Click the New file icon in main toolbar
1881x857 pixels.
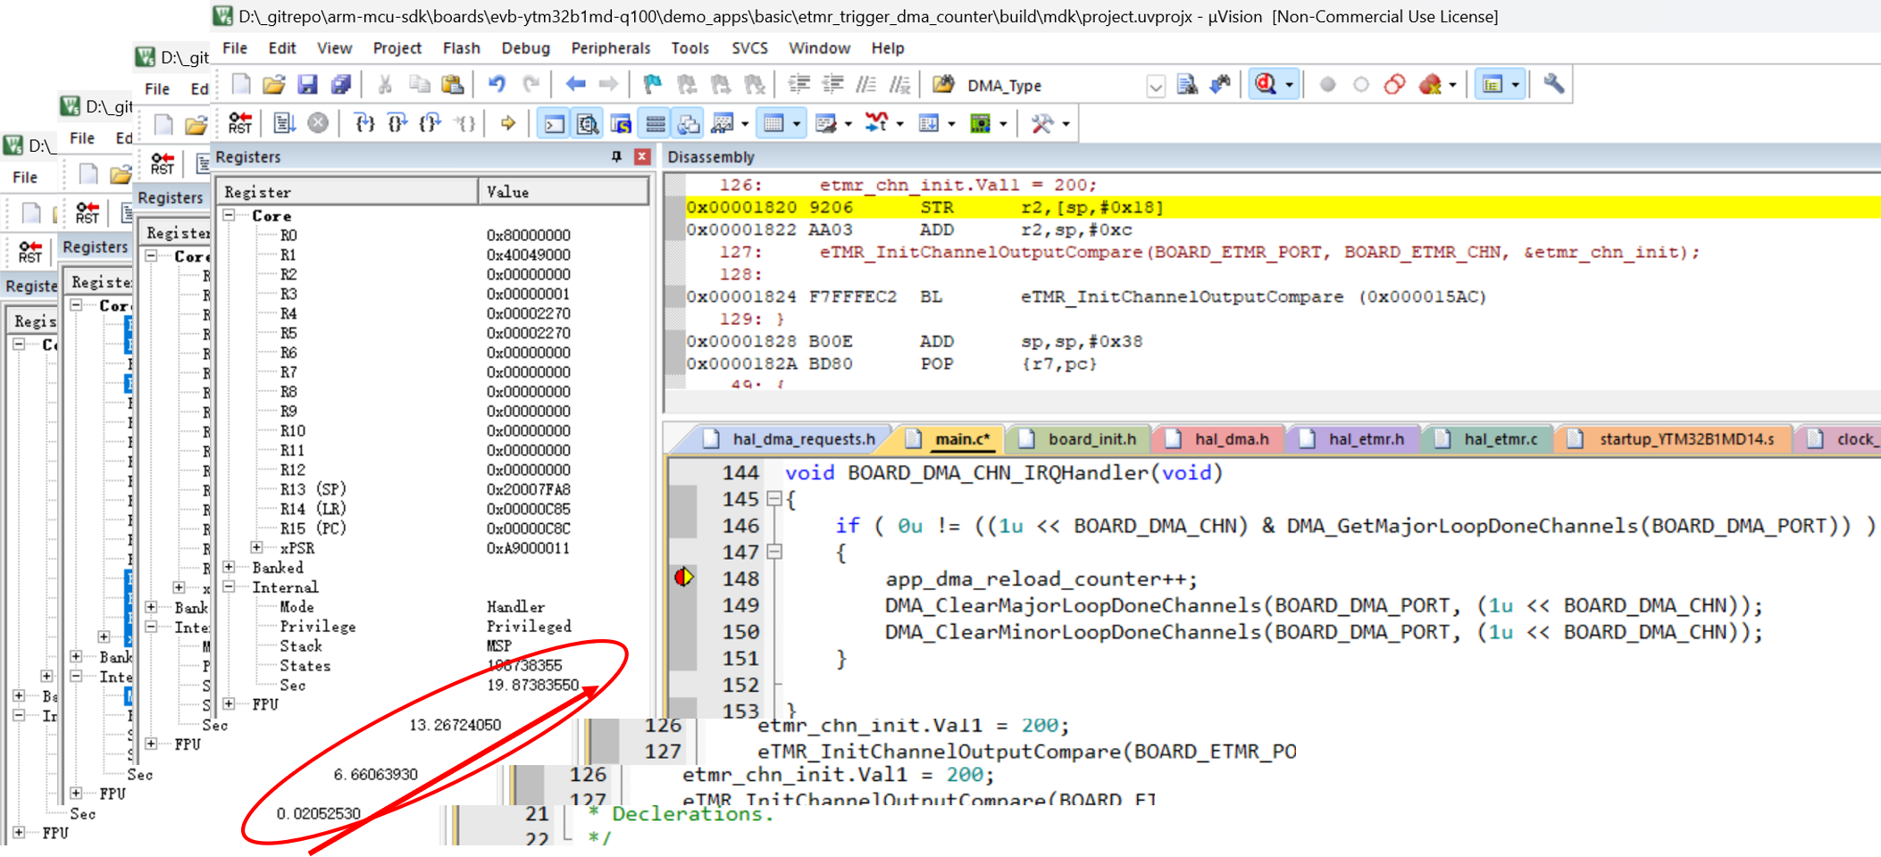(x=241, y=85)
